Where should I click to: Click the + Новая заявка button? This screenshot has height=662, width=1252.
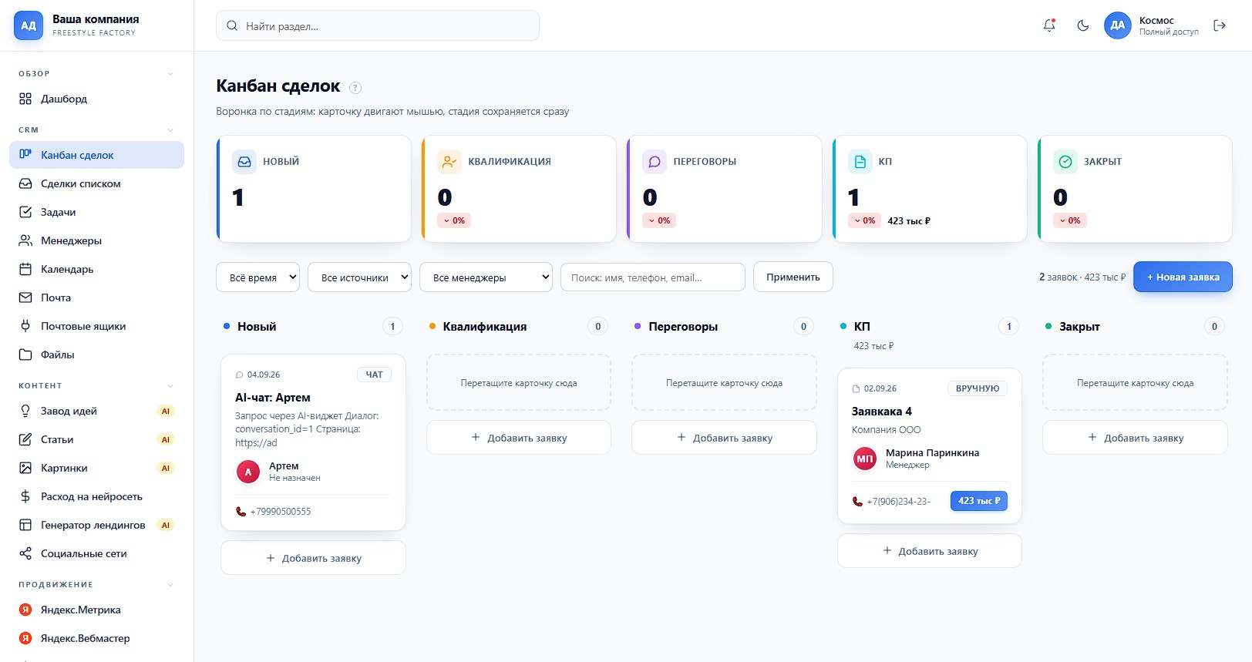click(1183, 277)
